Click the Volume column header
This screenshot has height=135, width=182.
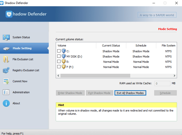pos(76,45)
